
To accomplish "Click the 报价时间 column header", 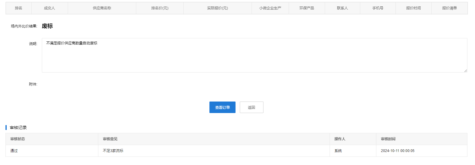I will pos(413,8).
